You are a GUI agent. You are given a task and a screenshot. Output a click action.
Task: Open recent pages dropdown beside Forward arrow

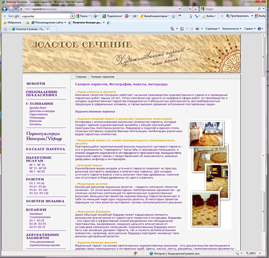[x=16, y=9]
